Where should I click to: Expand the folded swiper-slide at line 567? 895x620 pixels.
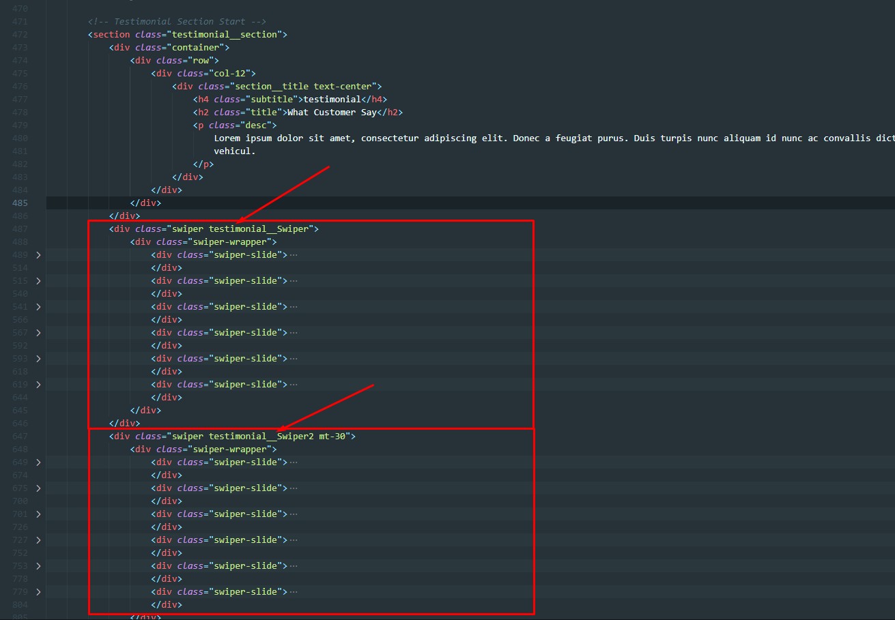pos(38,333)
